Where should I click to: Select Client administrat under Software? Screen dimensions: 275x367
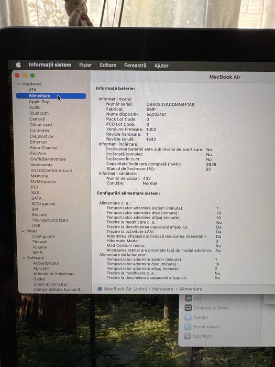coord(50,284)
